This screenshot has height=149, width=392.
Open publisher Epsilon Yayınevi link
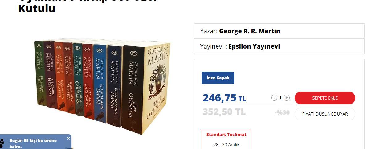tap(254, 46)
